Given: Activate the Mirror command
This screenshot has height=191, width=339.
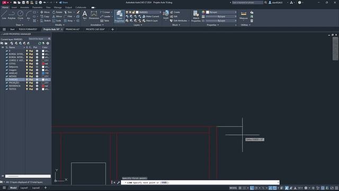Looking at the screenshot, I should coord(57,16).
